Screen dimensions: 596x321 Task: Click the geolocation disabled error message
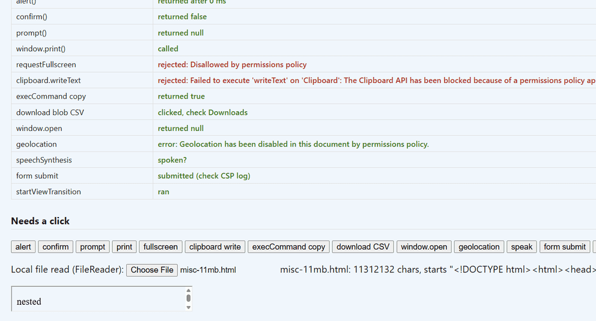pyautogui.click(x=293, y=144)
